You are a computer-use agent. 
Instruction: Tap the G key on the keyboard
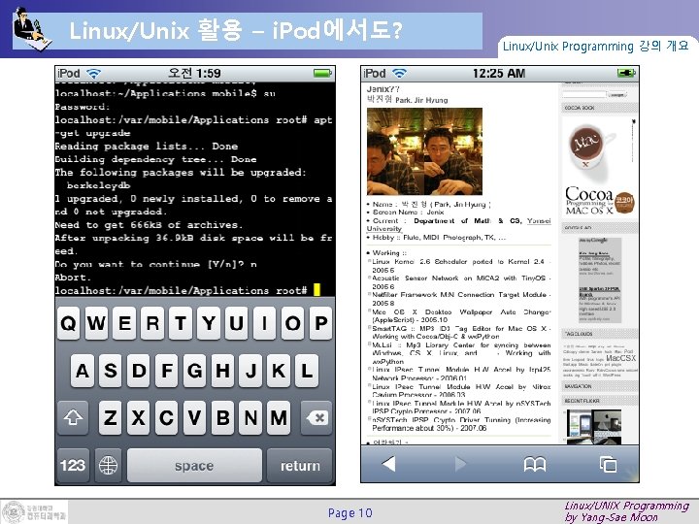point(195,371)
